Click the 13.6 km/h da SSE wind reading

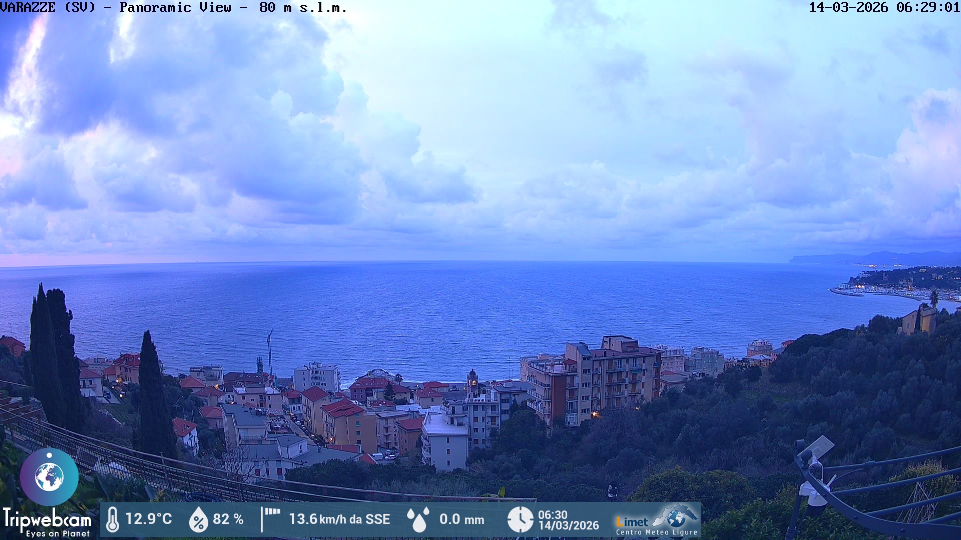pos(339,519)
